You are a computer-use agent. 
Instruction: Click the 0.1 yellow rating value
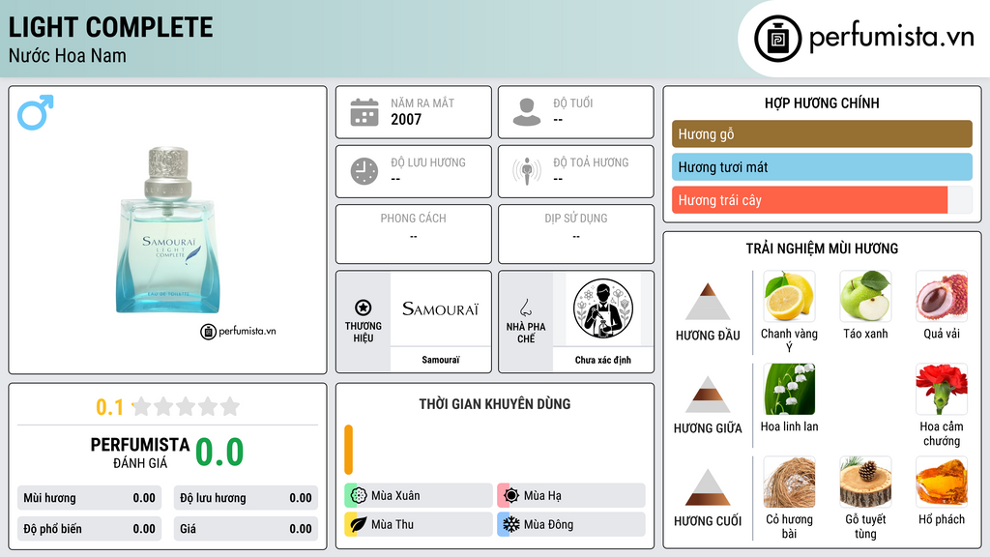110,407
